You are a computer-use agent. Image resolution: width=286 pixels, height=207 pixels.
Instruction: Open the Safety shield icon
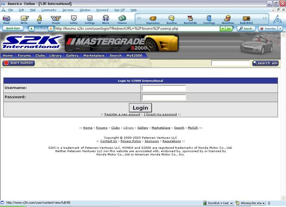pos(73,20)
